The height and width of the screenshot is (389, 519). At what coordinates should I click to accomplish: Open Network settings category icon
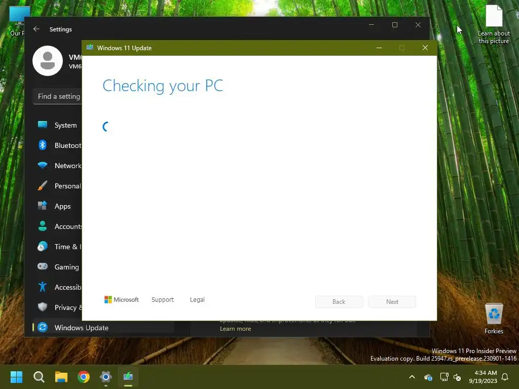(x=43, y=166)
